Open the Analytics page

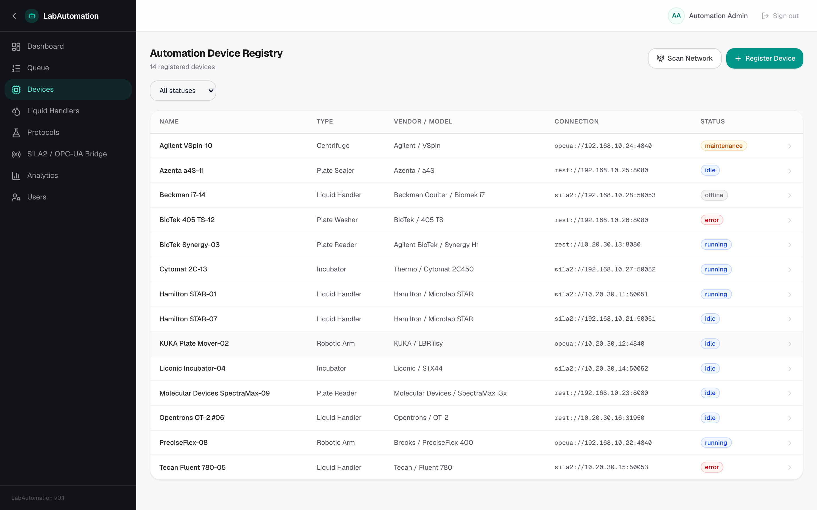(x=68, y=176)
